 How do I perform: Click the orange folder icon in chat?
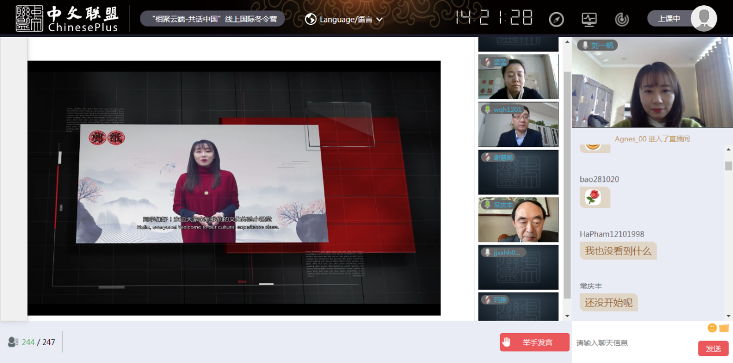724,328
